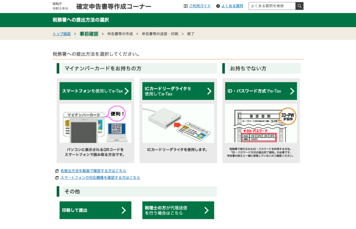Click the book icon beside ご利用ガイド
Image resolution: width=356 pixels, height=229 pixels.
(185, 6)
